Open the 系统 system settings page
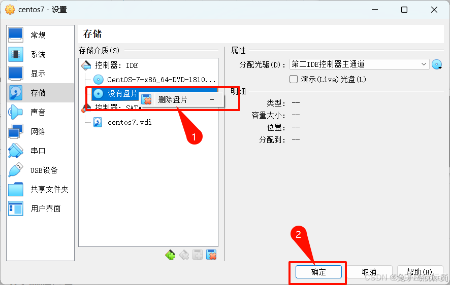 [x=40, y=54]
